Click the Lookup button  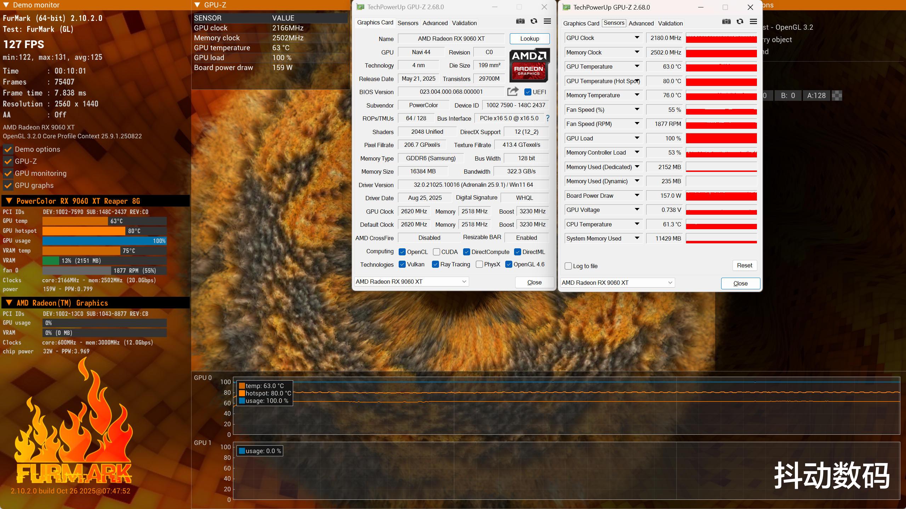click(529, 39)
